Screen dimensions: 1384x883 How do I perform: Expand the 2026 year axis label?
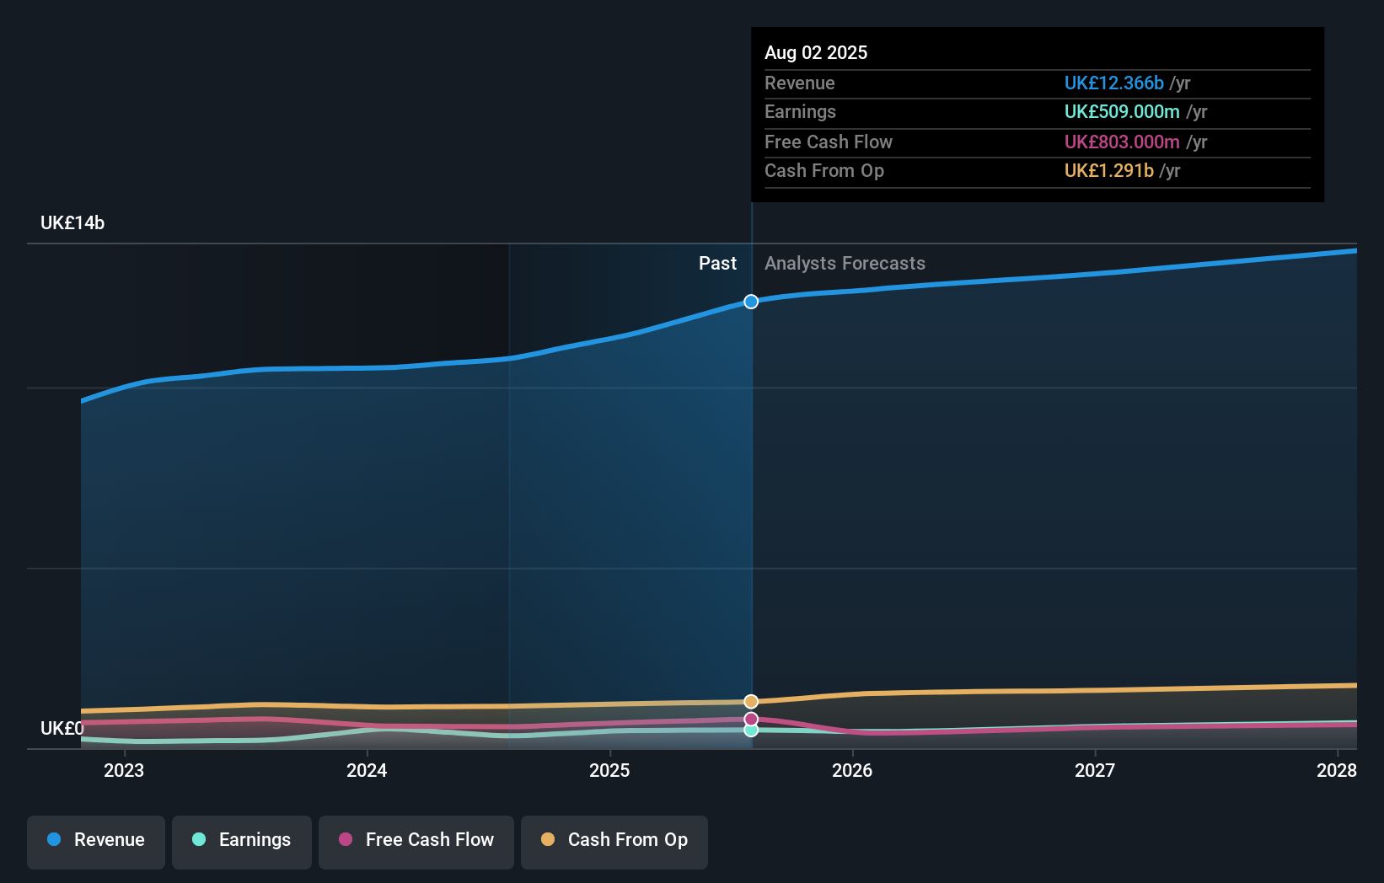pyautogui.click(x=853, y=769)
